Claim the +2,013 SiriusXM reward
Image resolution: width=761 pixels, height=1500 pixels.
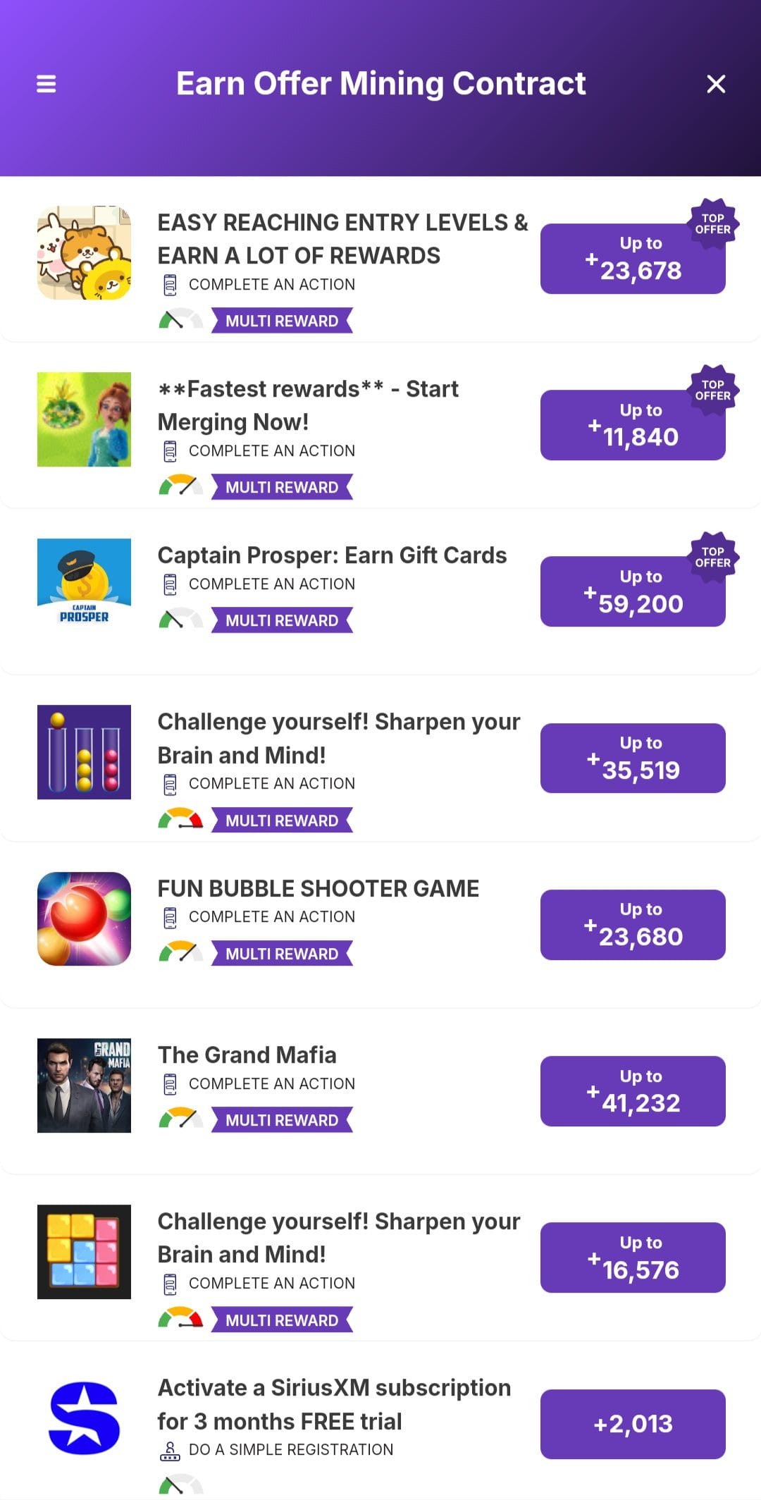click(x=633, y=1424)
